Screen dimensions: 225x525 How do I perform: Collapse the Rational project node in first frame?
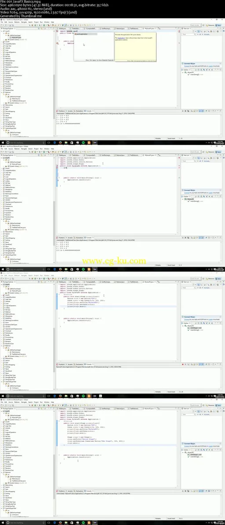coord(2,92)
